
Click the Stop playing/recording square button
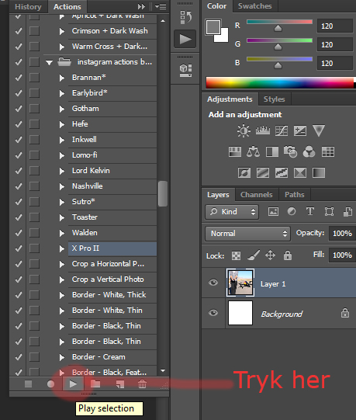(29, 384)
